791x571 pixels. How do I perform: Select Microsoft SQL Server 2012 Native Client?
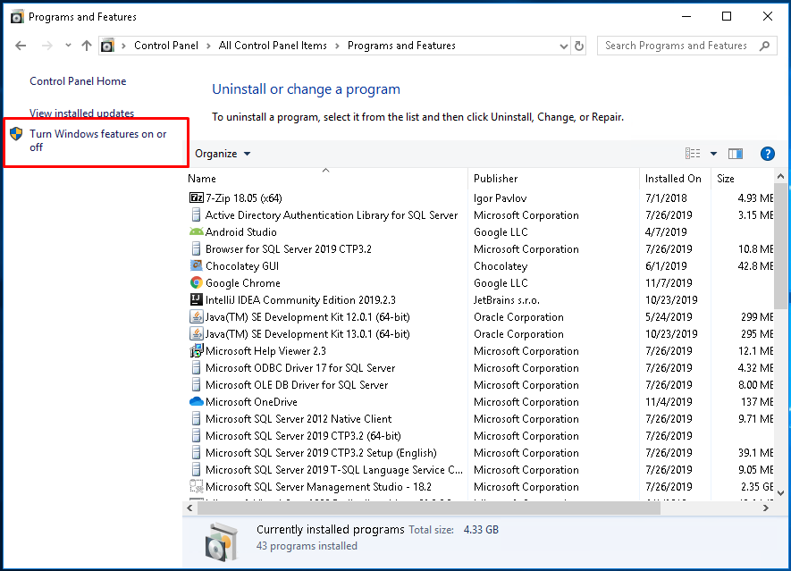pos(299,419)
